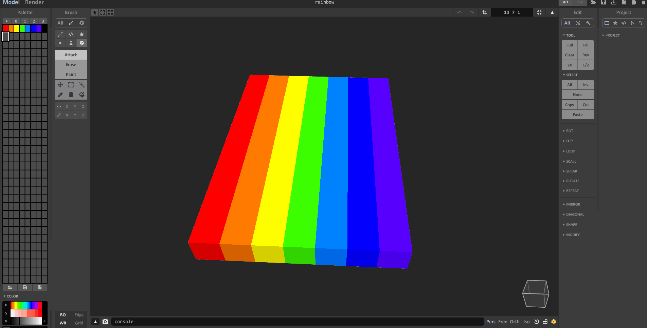The width and height of the screenshot is (647, 328).
Task: Click the Attach brush mode button
Action: tap(71, 55)
